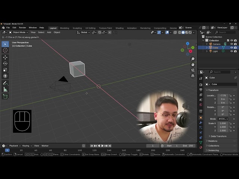Image resolution: width=239 pixels, height=179 pixels.
Task: Open the Modifiers properties tab
Action: click(x=201, y=123)
